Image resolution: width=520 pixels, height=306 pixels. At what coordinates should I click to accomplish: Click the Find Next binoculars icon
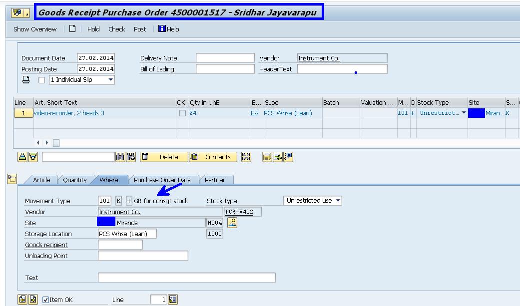(x=130, y=156)
